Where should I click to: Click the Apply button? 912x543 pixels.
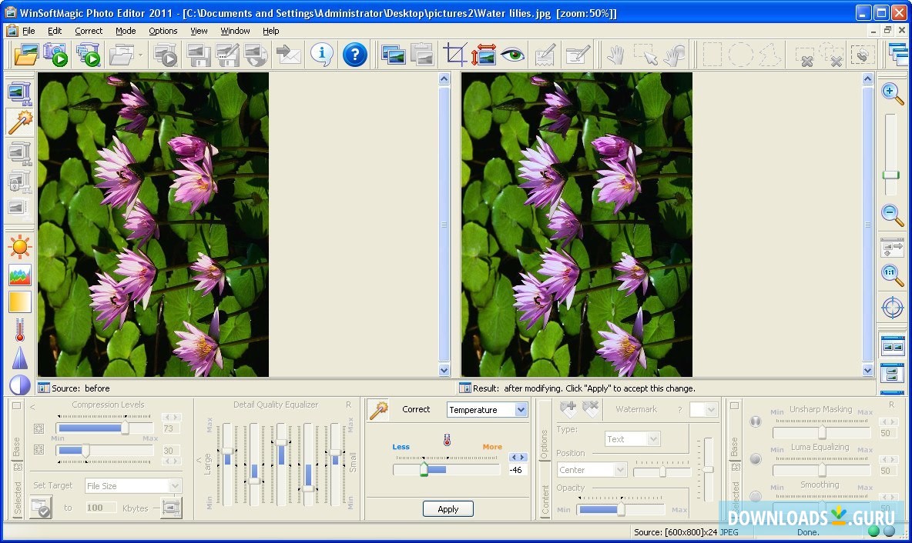click(448, 508)
